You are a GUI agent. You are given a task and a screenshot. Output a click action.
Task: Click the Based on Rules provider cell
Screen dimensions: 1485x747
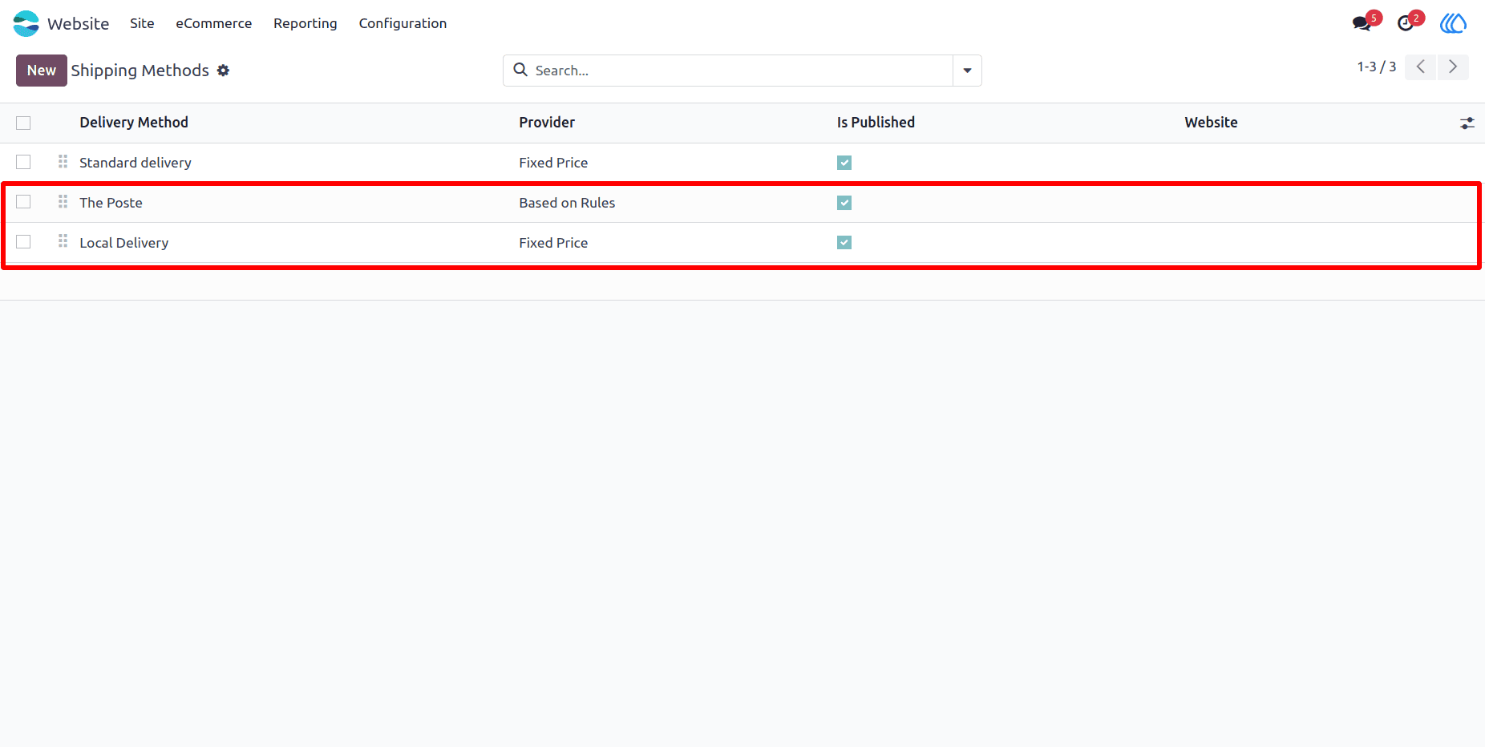coord(567,203)
